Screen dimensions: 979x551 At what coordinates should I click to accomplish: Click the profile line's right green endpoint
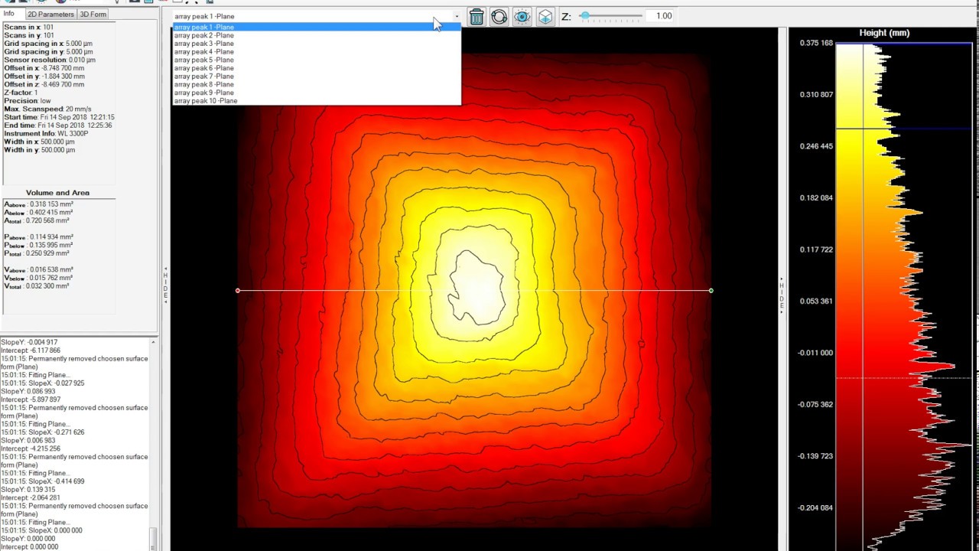(711, 291)
